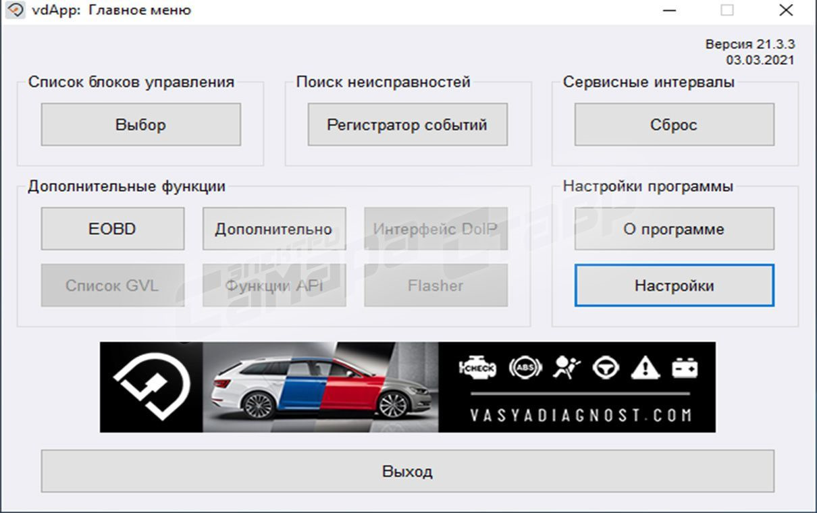Click the warning triangle icon in banner

(645, 368)
